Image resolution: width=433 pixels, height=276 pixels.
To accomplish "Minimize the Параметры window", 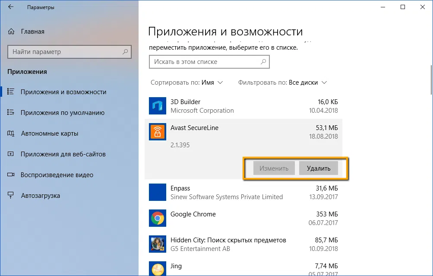I will pos(383,7).
